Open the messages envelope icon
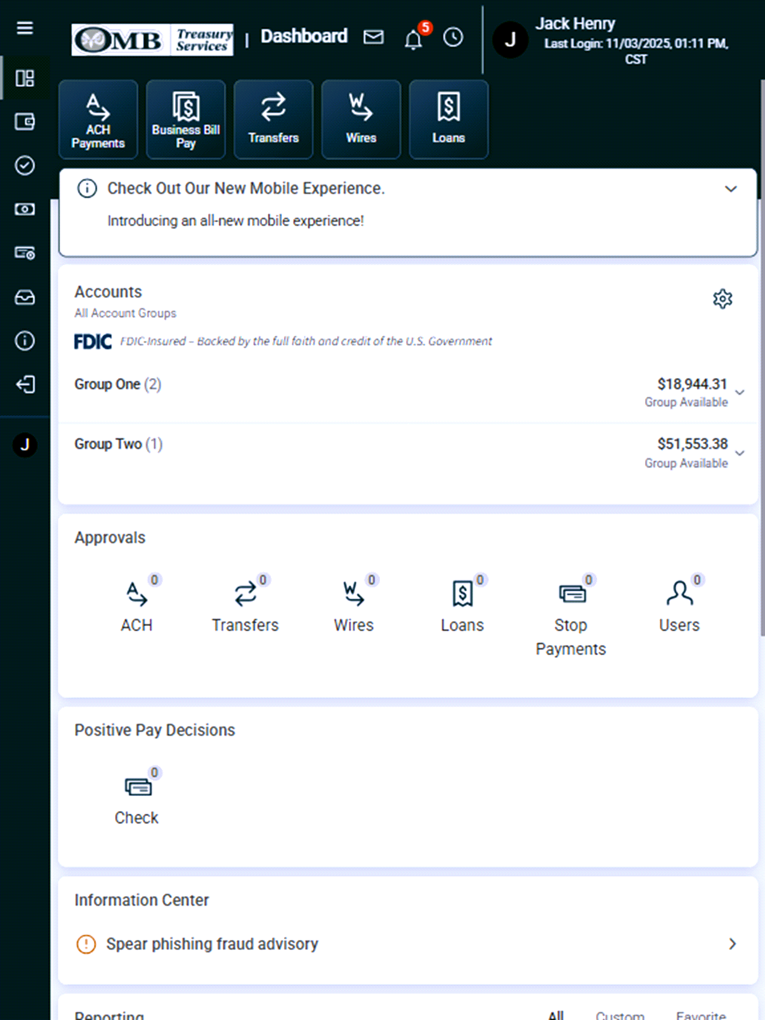765x1020 pixels. pos(373,37)
